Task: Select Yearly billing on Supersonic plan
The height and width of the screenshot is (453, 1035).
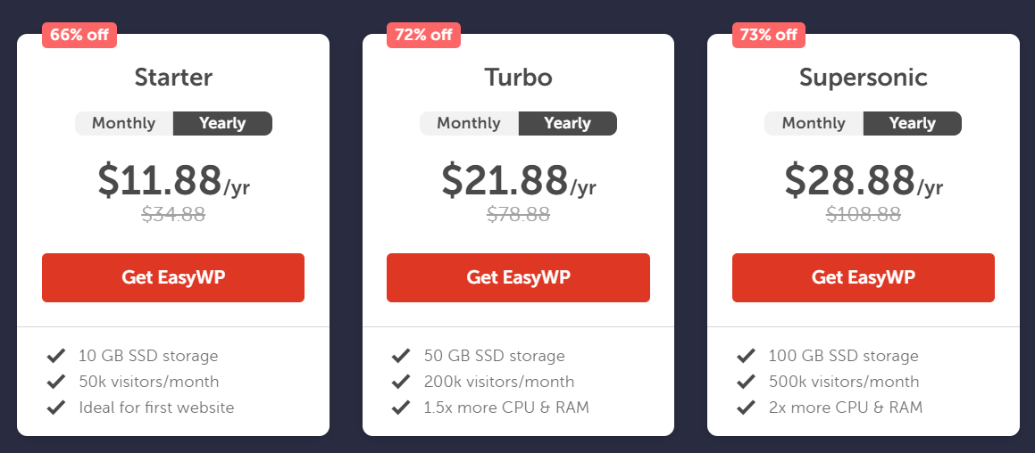Action: click(x=913, y=123)
